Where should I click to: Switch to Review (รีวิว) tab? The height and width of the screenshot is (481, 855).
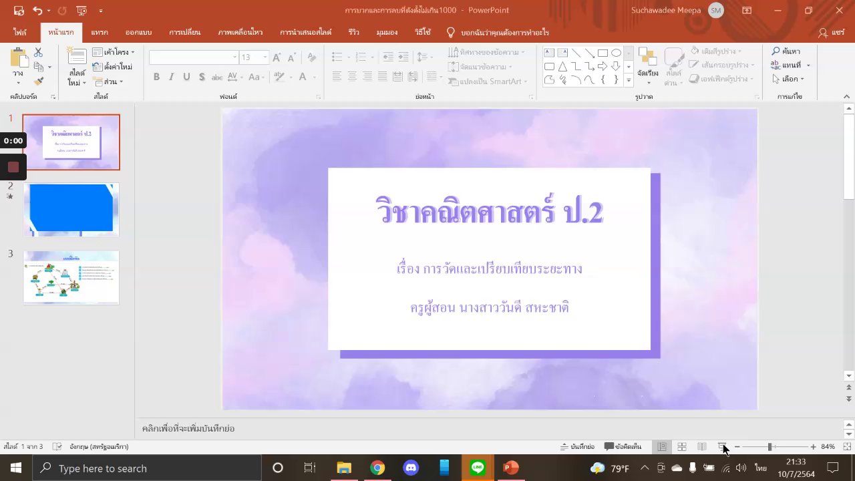pyautogui.click(x=354, y=32)
